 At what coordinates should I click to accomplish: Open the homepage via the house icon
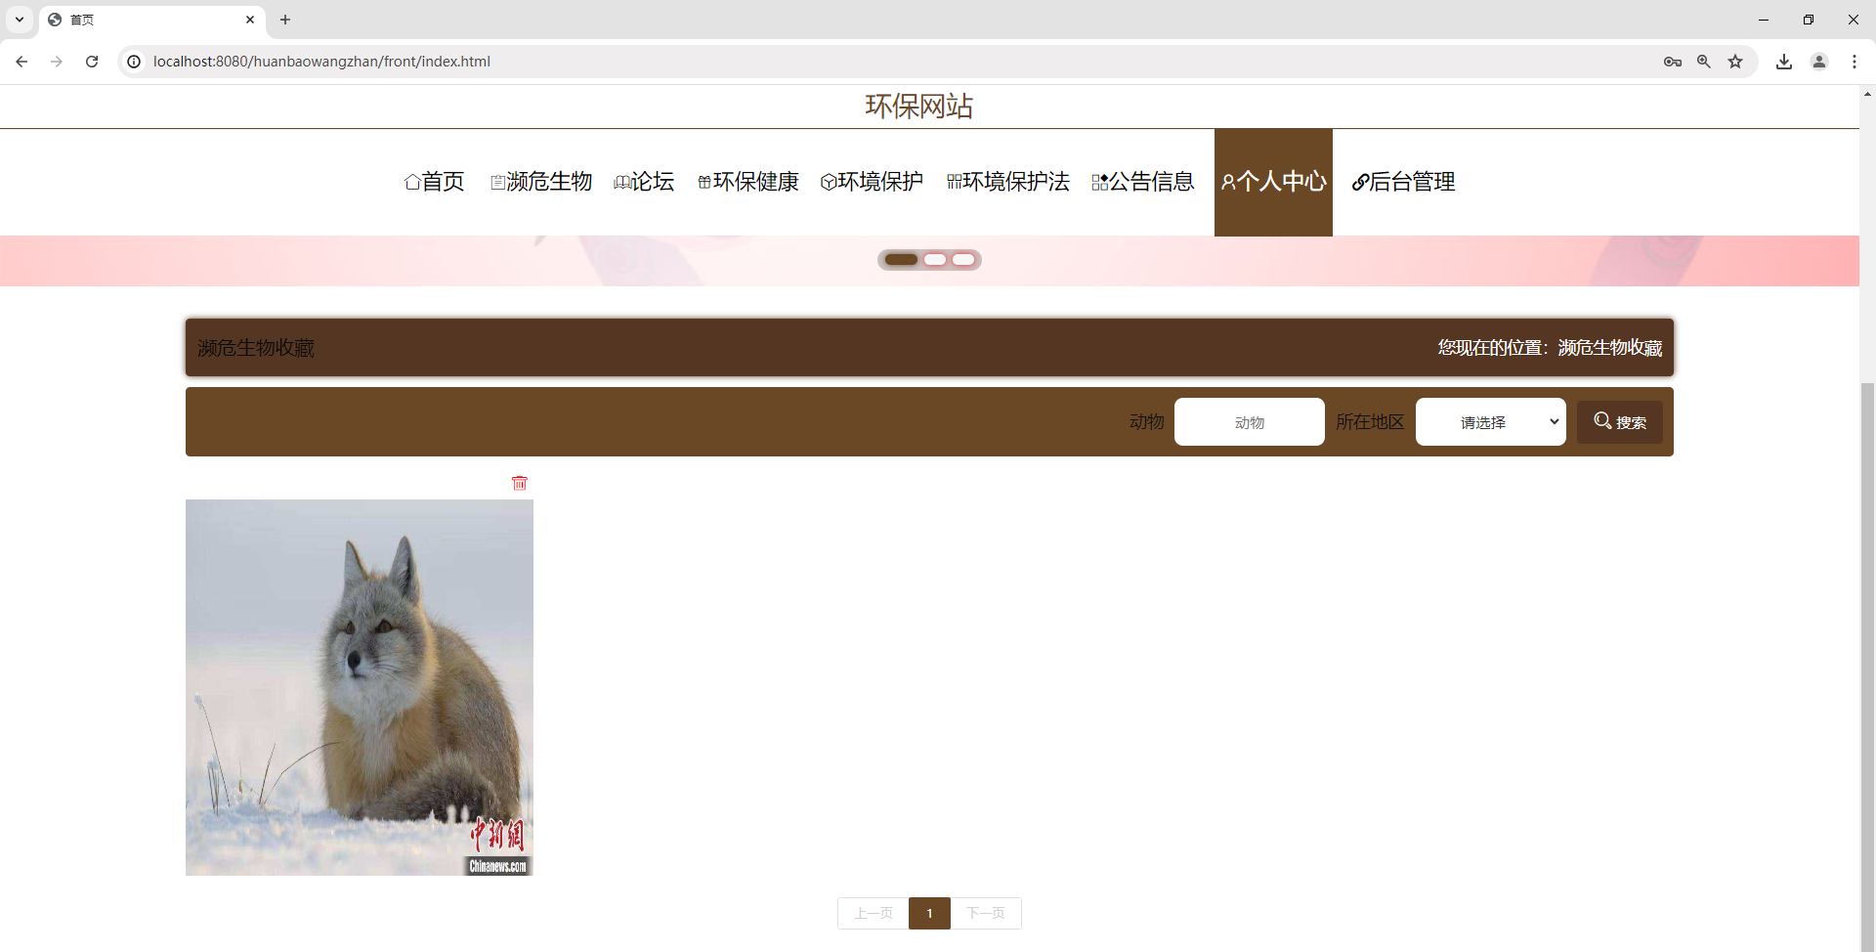[413, 182]
